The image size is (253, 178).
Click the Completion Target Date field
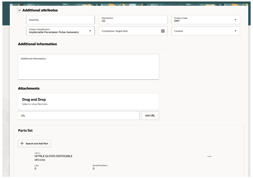[133, 31]
